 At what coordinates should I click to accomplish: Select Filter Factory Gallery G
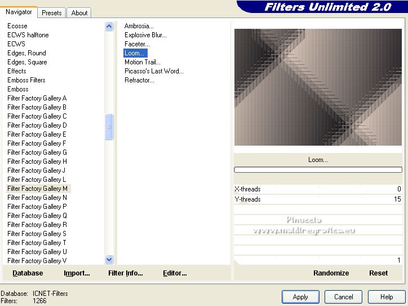click(x=37, y=152)
